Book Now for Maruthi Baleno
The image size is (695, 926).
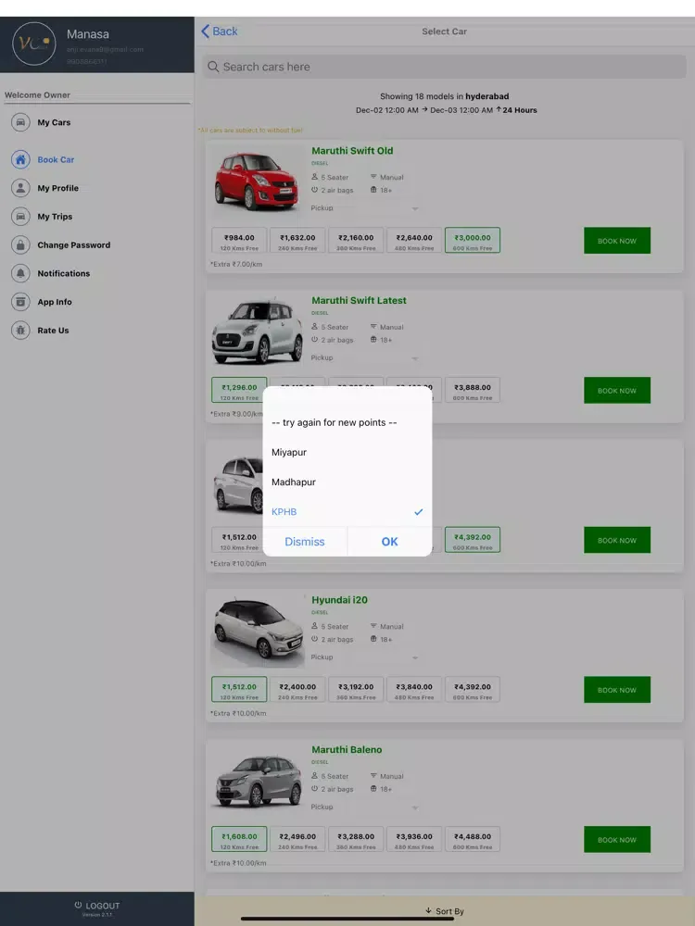click(617, 839)
